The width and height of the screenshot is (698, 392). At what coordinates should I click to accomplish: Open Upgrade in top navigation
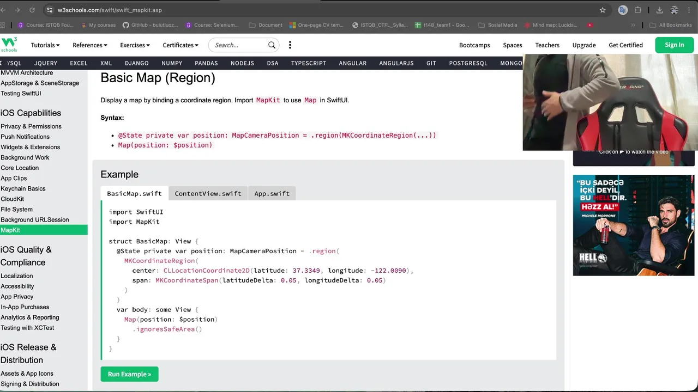point(584,45)
